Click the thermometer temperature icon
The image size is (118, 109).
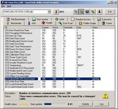pyautogui.click(x=56, y=12)
